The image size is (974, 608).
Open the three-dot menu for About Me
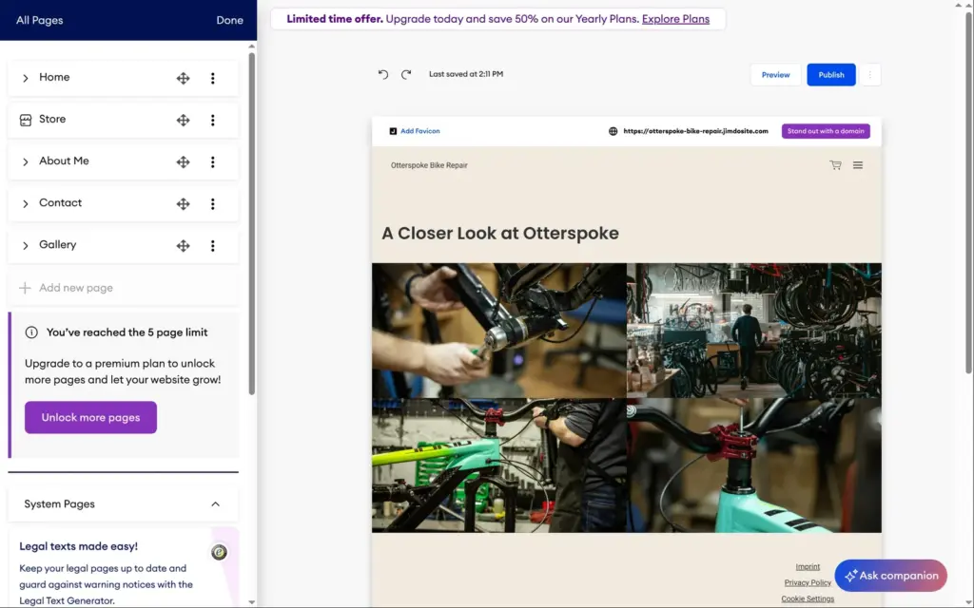[212, 161]
